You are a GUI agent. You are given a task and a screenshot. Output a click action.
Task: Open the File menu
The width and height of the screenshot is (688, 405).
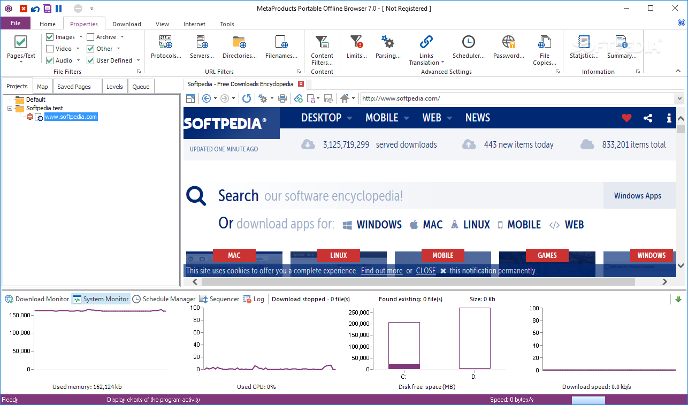click(16, 23)
